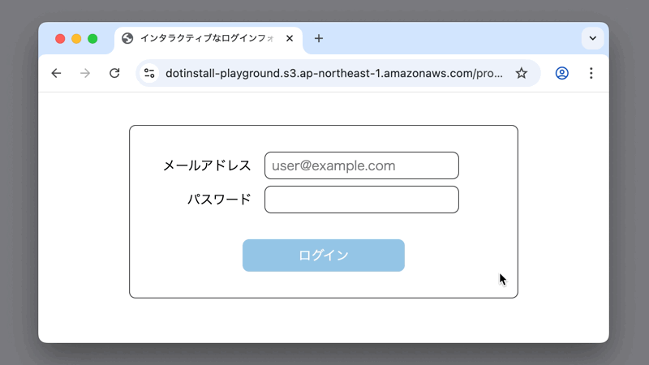Expand the tab search dropdown chevron

click(592, 39)
